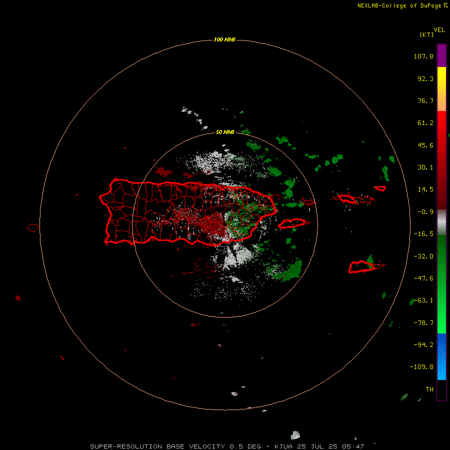Click the 50 NMI range ring label

[x=225, y=132]
